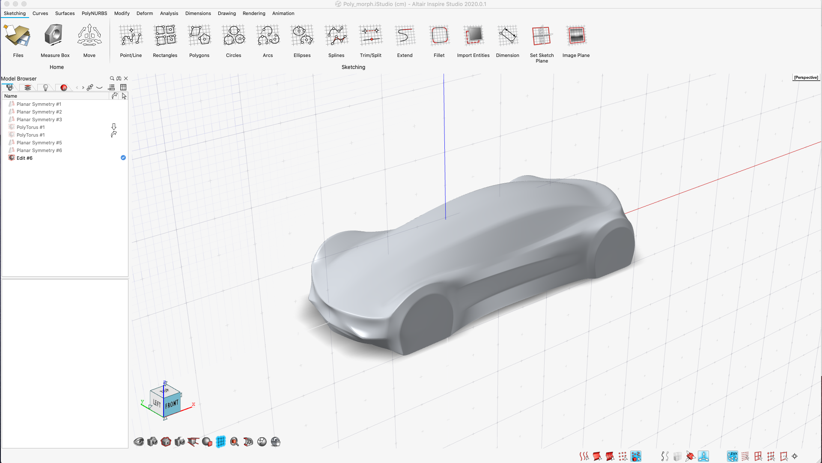This screenshot has width=822, height=463.
Task: Click the back arrow in browser toolbar
Action: (x=77, y=87)
